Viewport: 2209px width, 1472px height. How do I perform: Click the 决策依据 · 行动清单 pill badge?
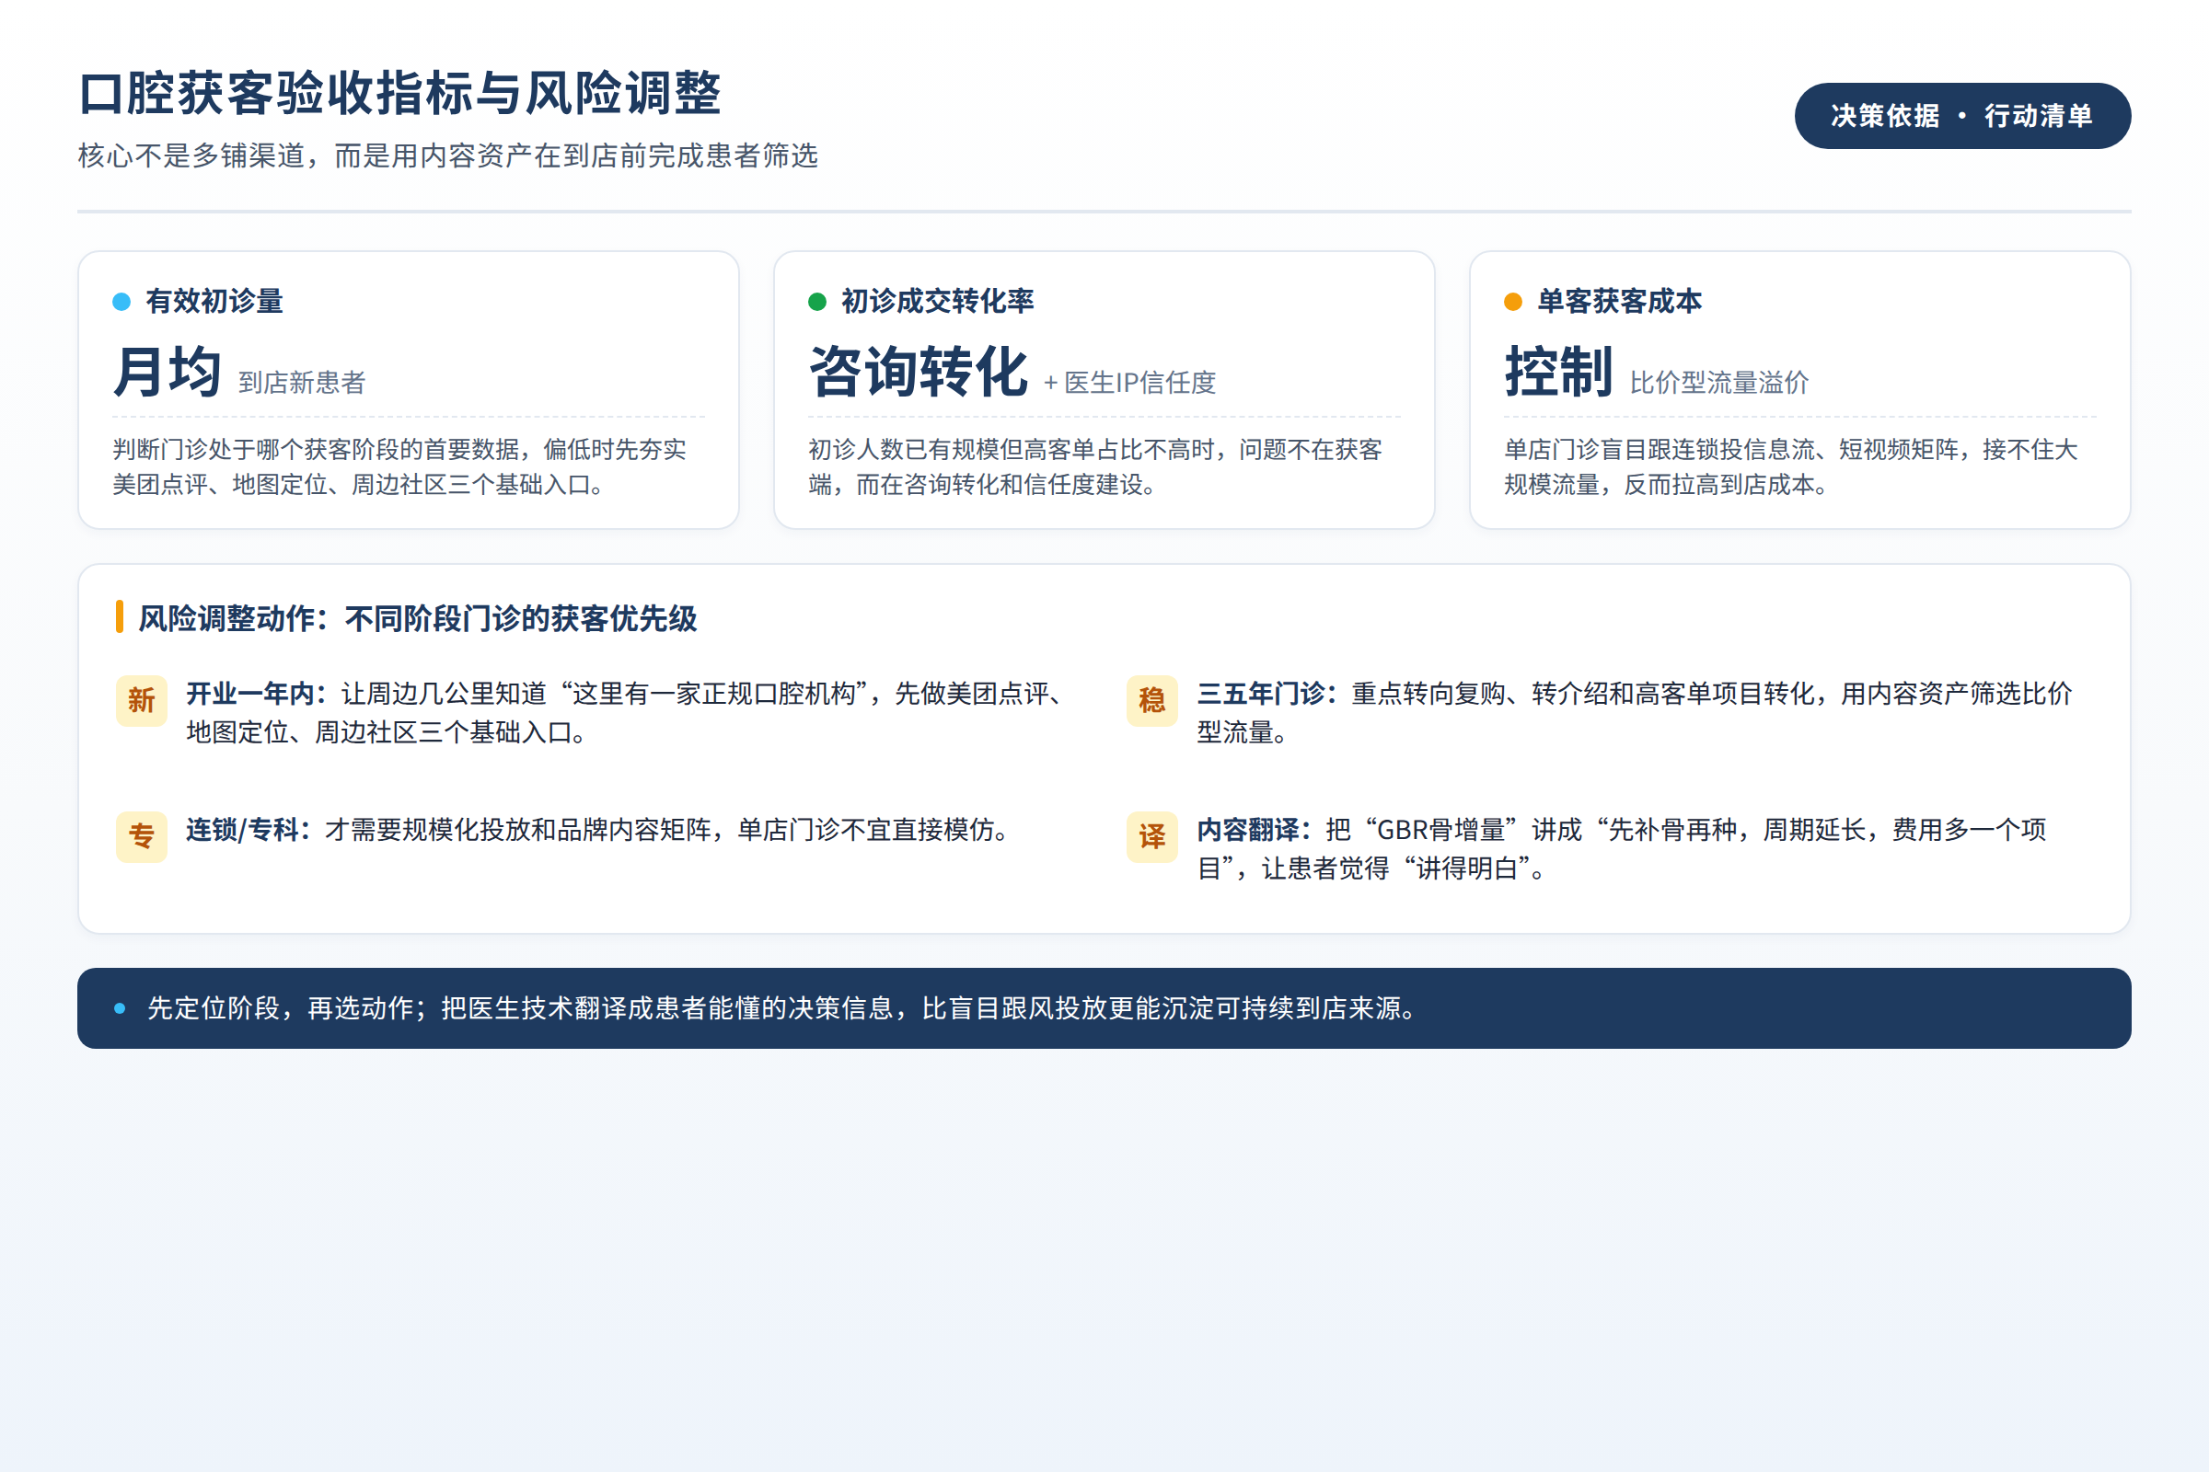pyautogui.click(x=1962, y=116)
